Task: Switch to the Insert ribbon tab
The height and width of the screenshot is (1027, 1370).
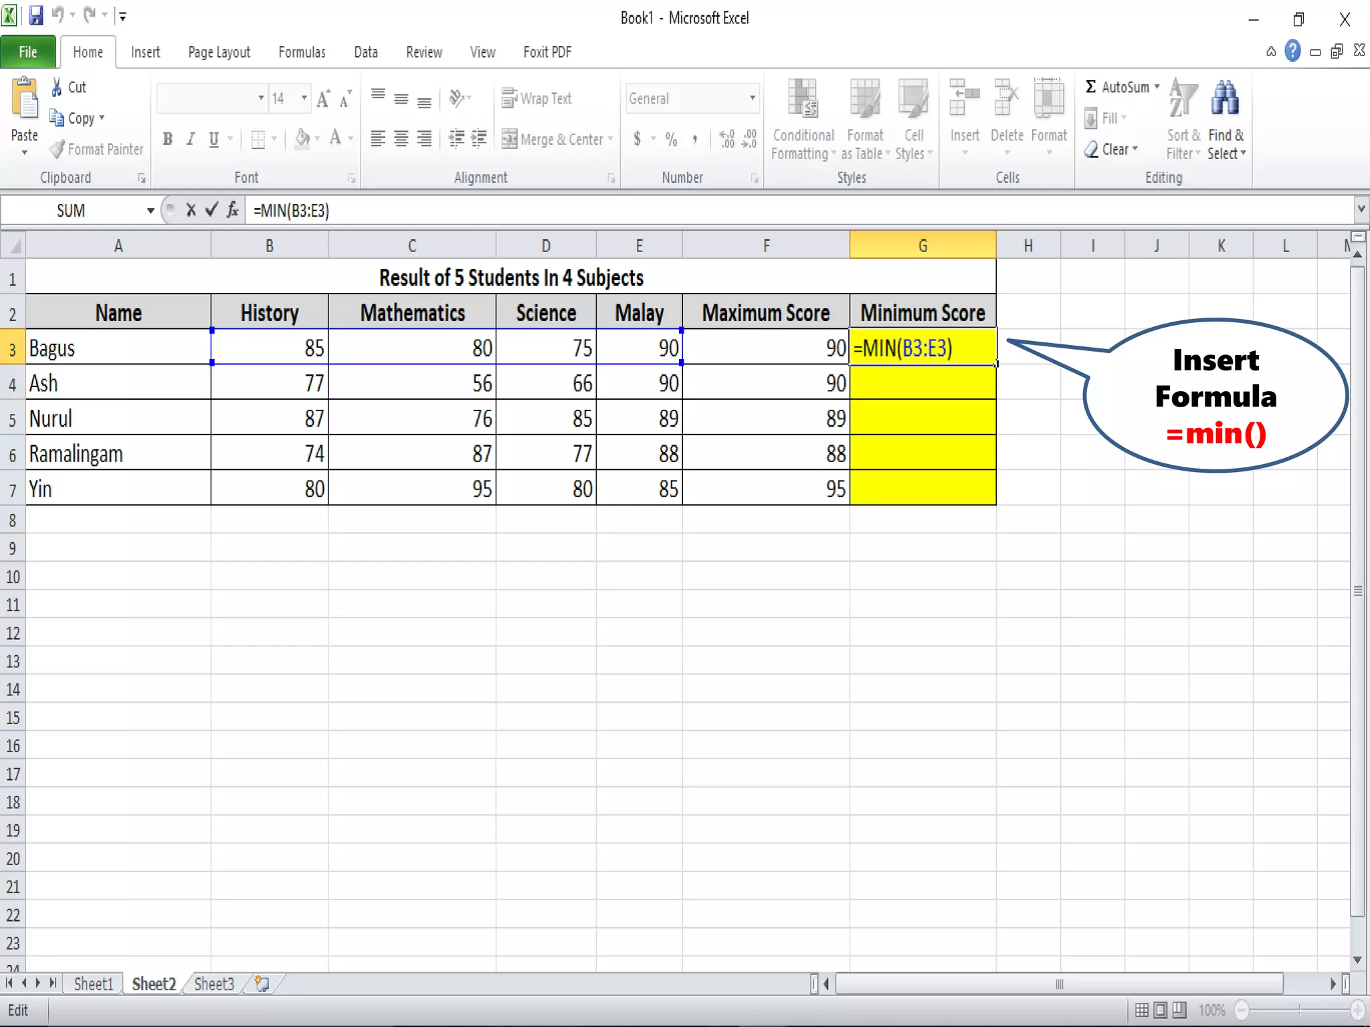Action: 145,52
